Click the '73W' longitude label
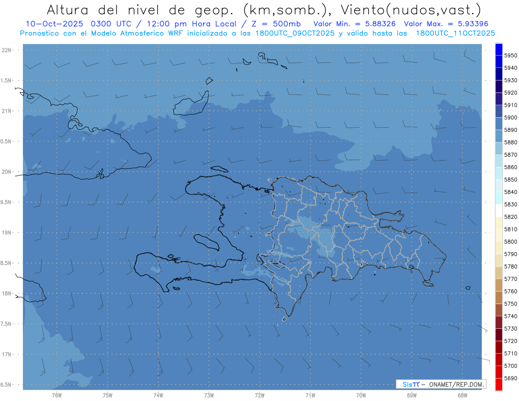This screenshot has height=401, width=519. click(x=209, y=395)
